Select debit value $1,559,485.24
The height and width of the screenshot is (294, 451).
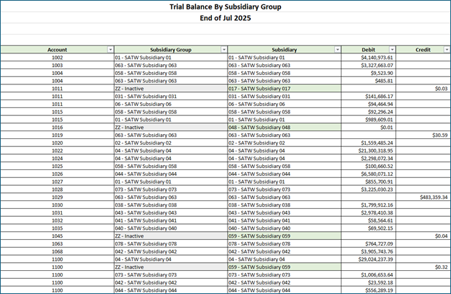368,143
